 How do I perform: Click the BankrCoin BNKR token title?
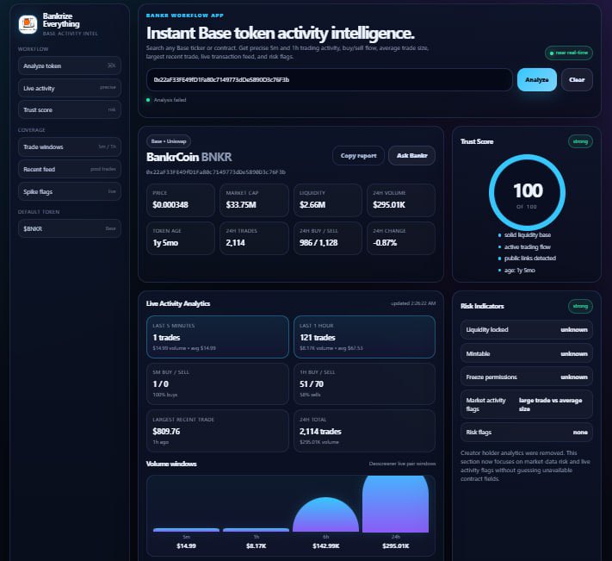pos(189,157)
